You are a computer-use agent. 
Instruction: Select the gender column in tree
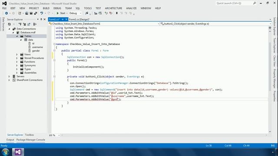point(36,51)
